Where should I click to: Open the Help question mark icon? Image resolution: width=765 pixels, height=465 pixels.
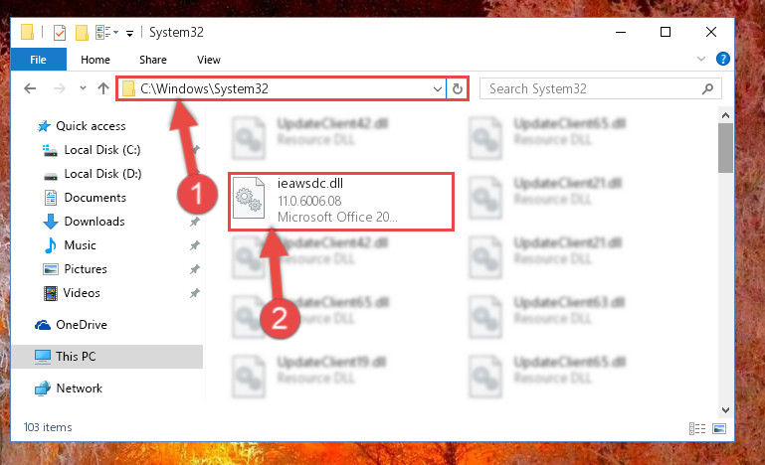click(722, 59)
